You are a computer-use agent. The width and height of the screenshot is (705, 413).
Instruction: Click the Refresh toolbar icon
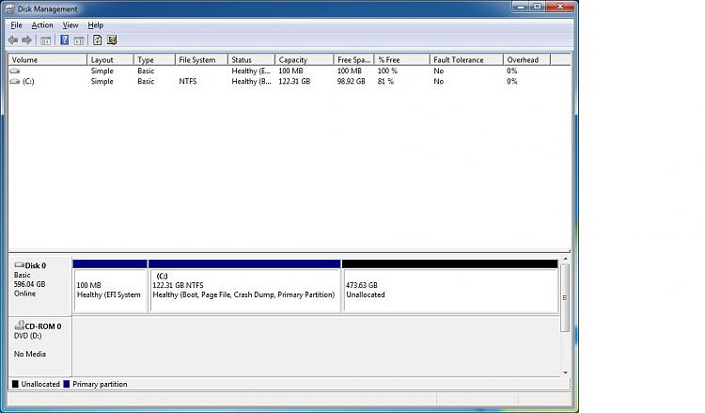coord(97,40)
